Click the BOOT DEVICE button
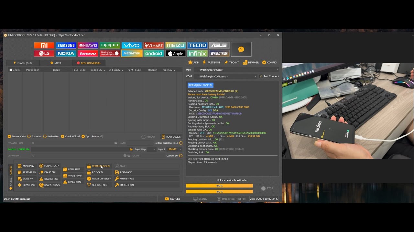Viewport: 414px width, 232px height. [x=171, y=137]
